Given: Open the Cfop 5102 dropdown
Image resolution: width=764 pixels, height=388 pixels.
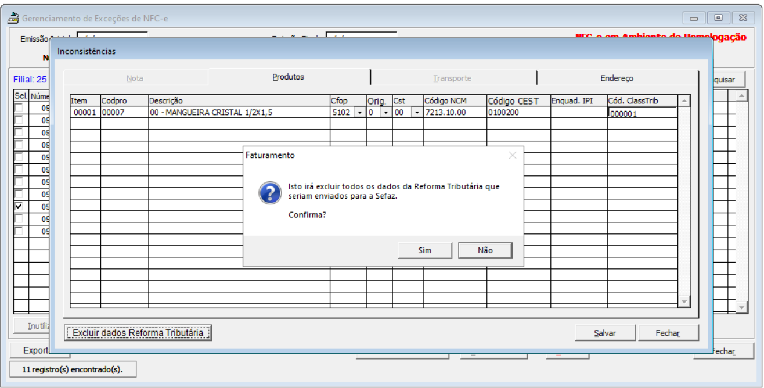Looking at the screenshot, I should [359, 113].
